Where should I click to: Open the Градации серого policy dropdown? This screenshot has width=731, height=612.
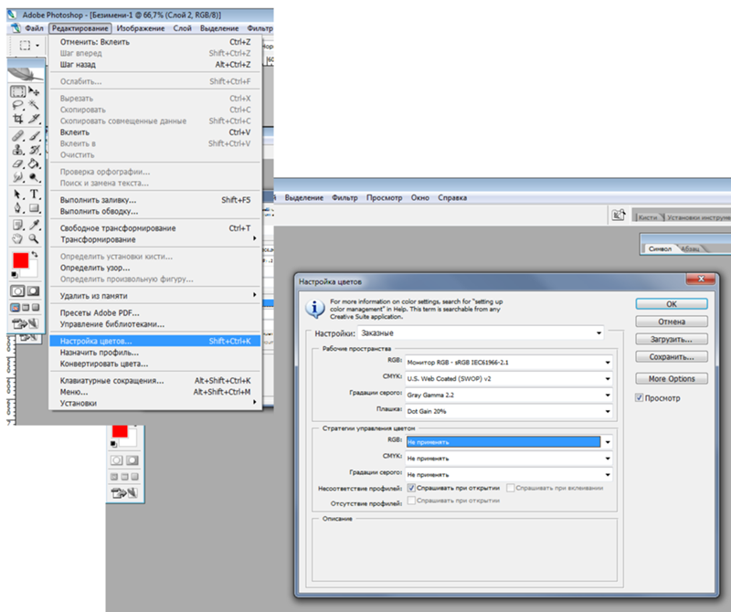[x=509, y=474]
